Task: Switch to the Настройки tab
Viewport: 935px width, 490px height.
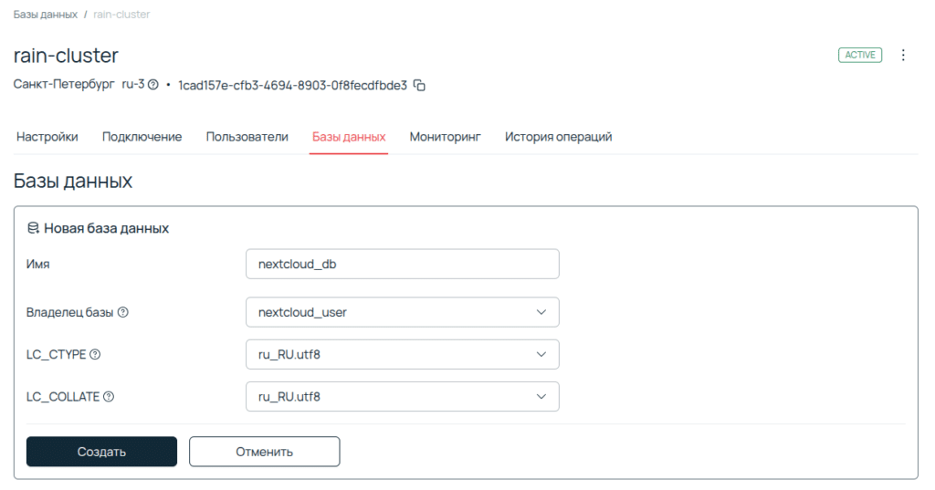Action: (47, 137)
